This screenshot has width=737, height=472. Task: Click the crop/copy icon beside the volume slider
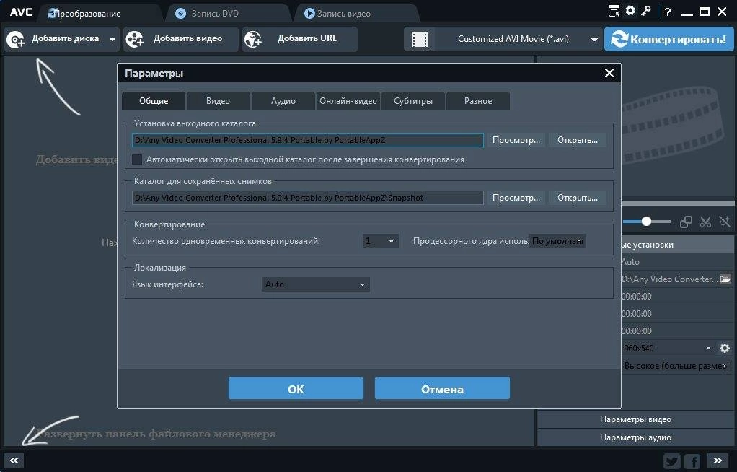coord(686,222)
